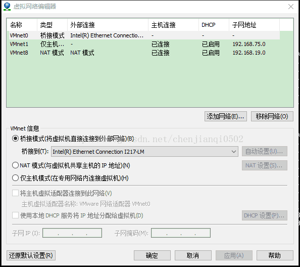Click 仅主机... type cell of VMnet1
This screenshot has height=267, width=300.
pos(52,44)
